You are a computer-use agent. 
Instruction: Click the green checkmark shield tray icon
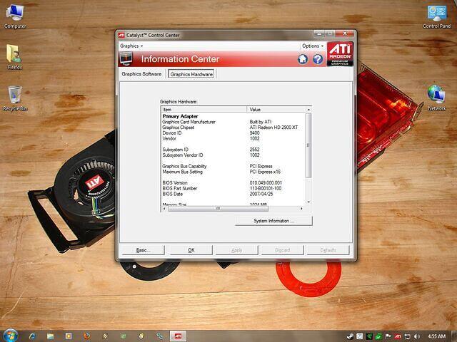coord(378,336)
